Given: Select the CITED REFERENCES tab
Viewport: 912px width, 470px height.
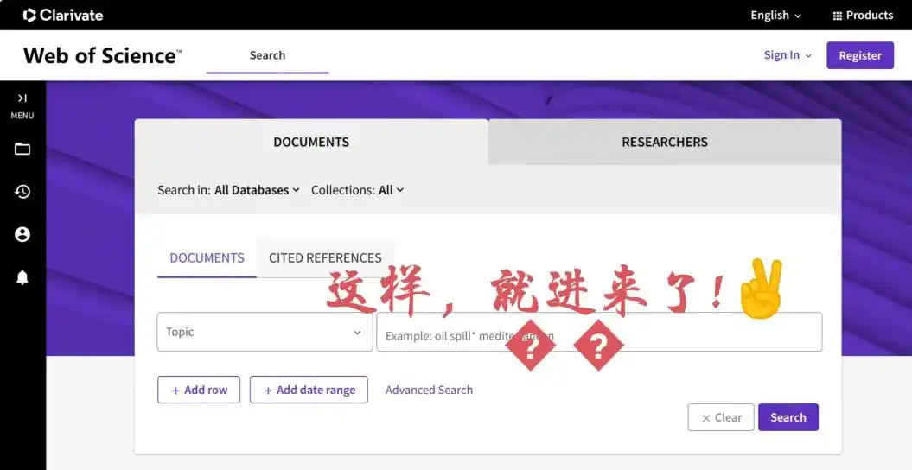Looking at the screenshot, I should [325, 258].
